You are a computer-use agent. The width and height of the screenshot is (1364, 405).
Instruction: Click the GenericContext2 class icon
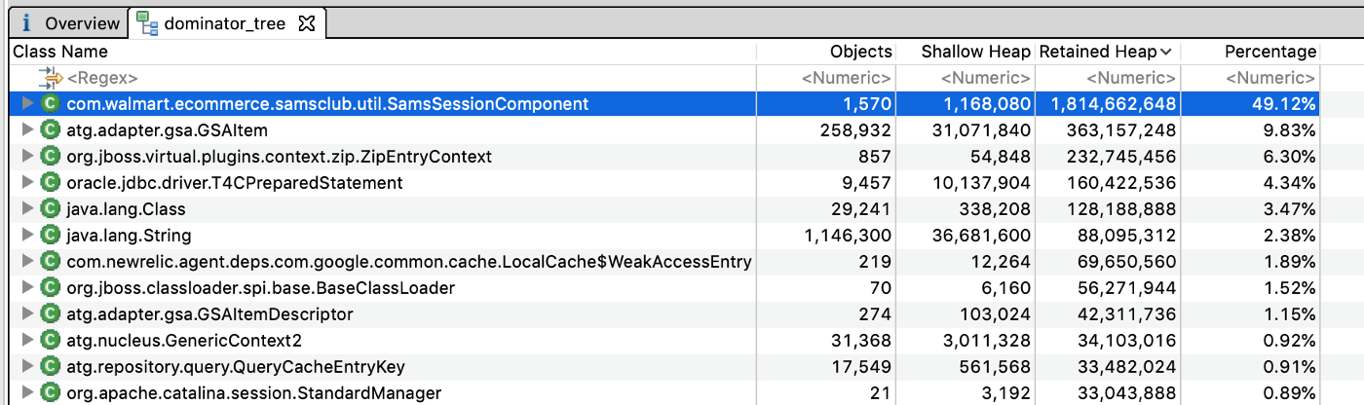[x=51, y=340]
